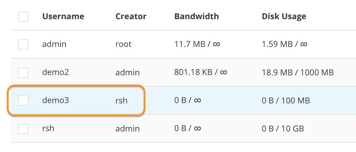Click the 11.7 MB bandwidth value
The height and width of the screenshot is (152, 356).
click(x=197, y=44)
